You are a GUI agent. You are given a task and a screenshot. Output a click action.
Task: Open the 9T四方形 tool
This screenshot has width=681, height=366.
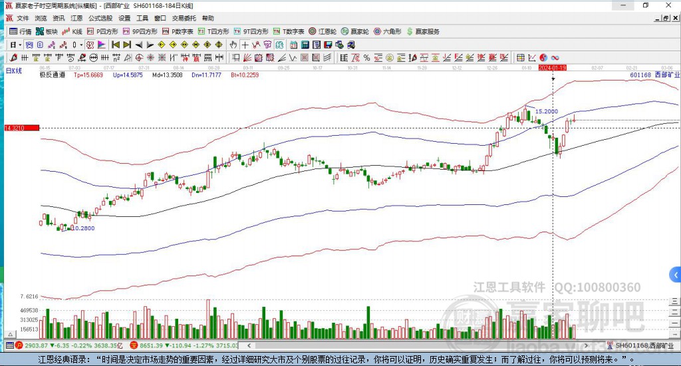click(x=251, y=31)
